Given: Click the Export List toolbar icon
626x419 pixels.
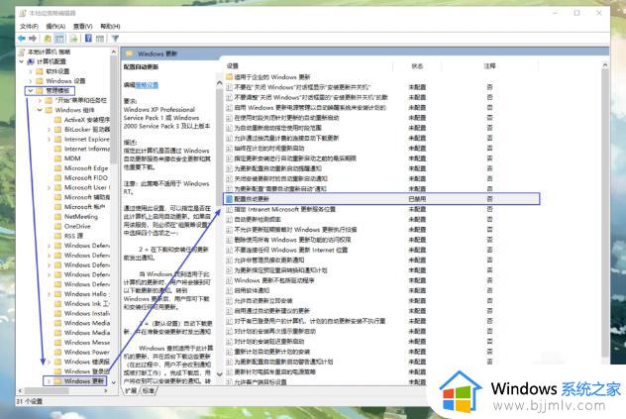Looking at the screenshot, I should click(74, 39).
